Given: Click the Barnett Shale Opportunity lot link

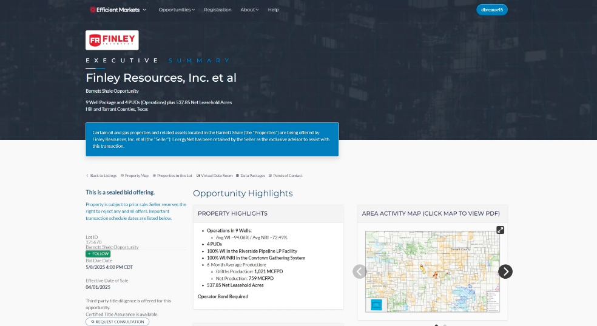Looking at the screenshot, I should tap(112, 247).
